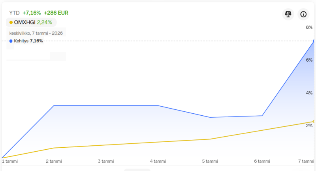
Task: Select the YTD period label
Action: (14, 13)
